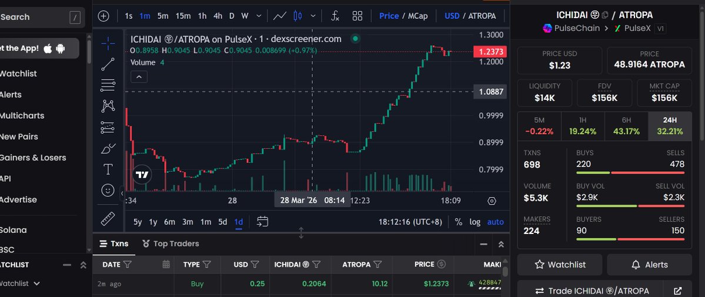The width and height of the screenshot is (705, 297).
Task: Expand the more timeframes dropdown
Action: 259,16
